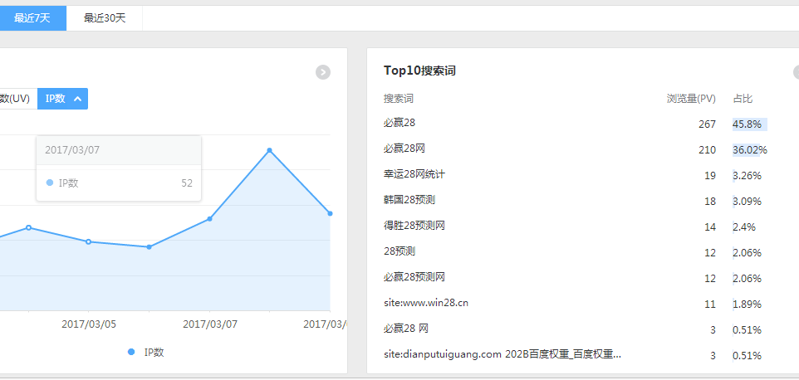Image resolution: width=799 pixels, height=380 pixels.
Task: Open the 必赢28网 search term
Action: (404, 149)
